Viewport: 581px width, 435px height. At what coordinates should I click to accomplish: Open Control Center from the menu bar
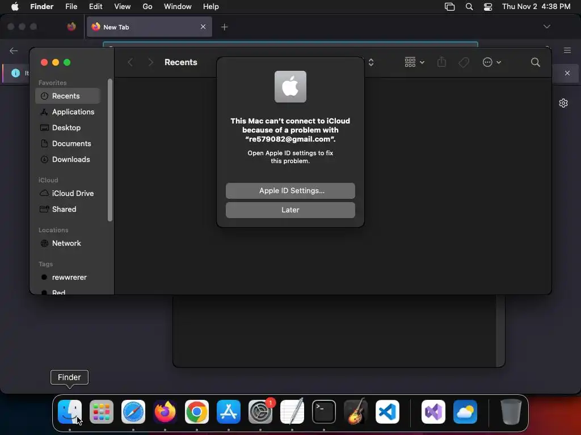pos(488,7)
